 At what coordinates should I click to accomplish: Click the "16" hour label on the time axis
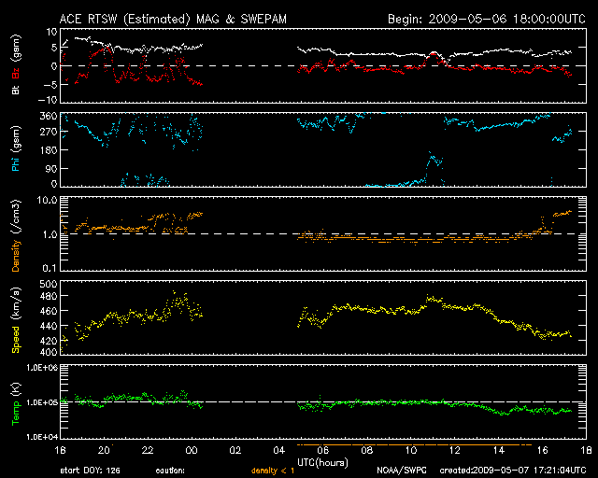(542, 450)
